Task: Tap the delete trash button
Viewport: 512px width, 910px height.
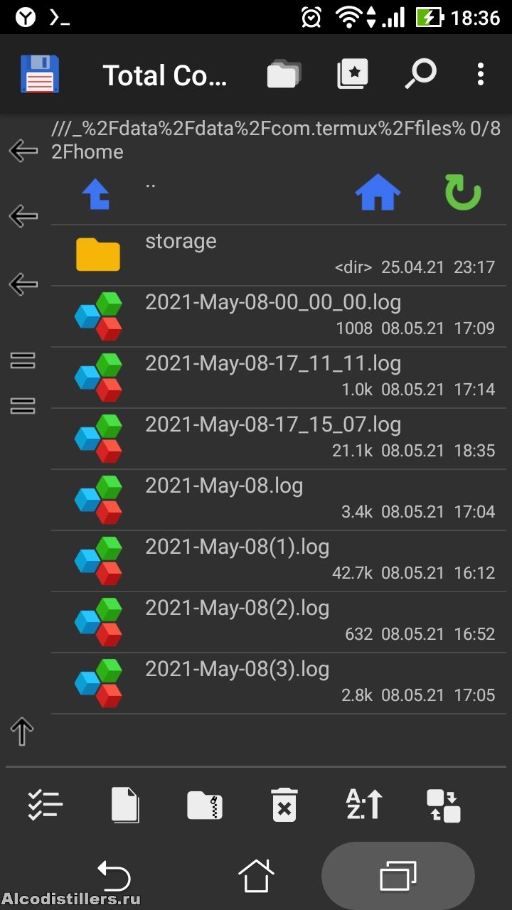Action: coord(284,805)
